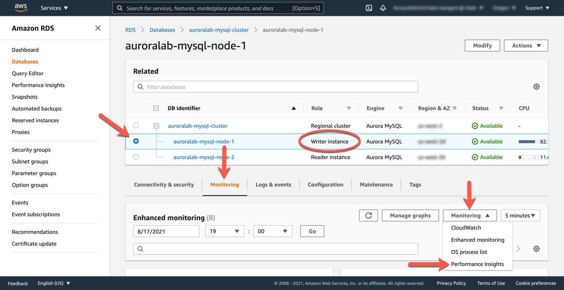Open Related table settings gear
Viewport: 564px width, 290px height.
click(536, 87)
